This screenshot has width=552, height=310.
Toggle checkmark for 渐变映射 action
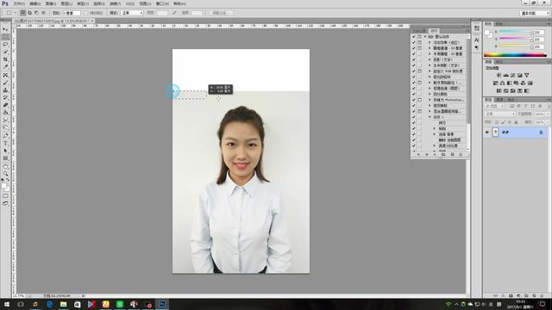click(x=414, y=105)
